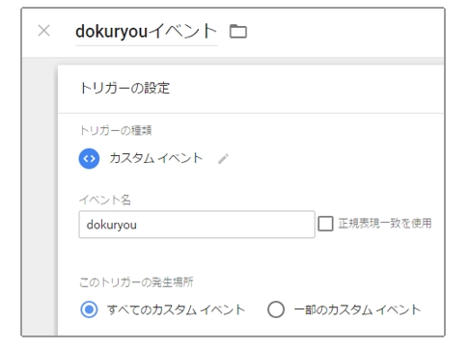Click the イベント名 field label
This screenshot has height=348, width=468.
click(x=105, y=200)
